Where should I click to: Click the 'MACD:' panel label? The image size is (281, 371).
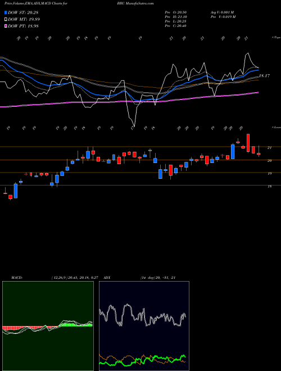(x=16, y=278)
